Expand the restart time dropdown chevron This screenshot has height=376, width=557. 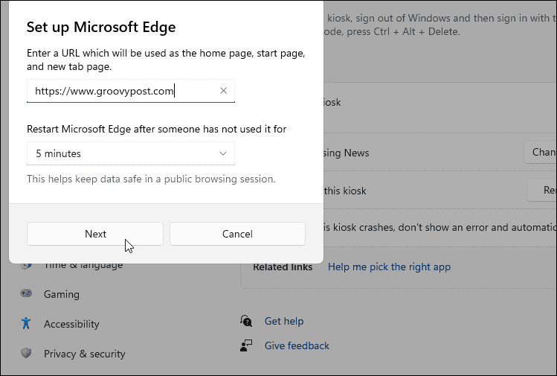click(223, 153)
